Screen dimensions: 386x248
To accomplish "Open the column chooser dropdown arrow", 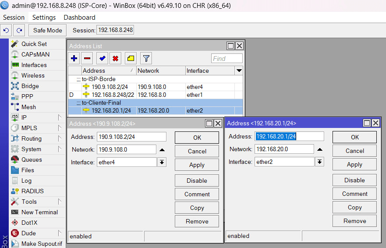I will (239, 71).
